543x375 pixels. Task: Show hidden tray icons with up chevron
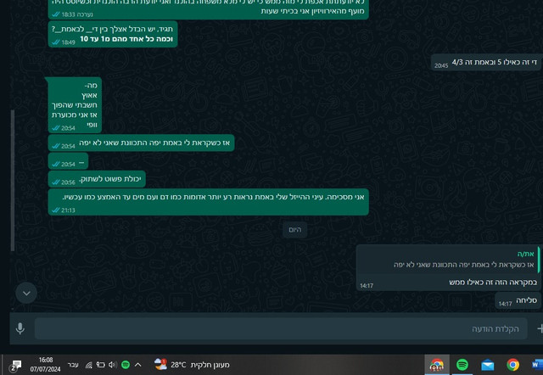point(137,365)
